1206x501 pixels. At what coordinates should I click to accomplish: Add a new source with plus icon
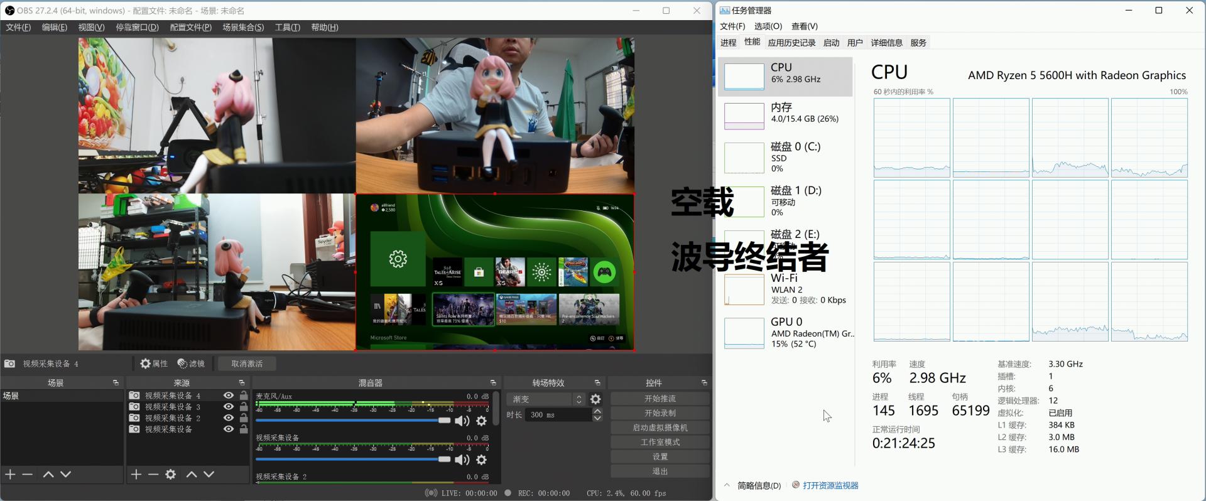pos(136,474)
